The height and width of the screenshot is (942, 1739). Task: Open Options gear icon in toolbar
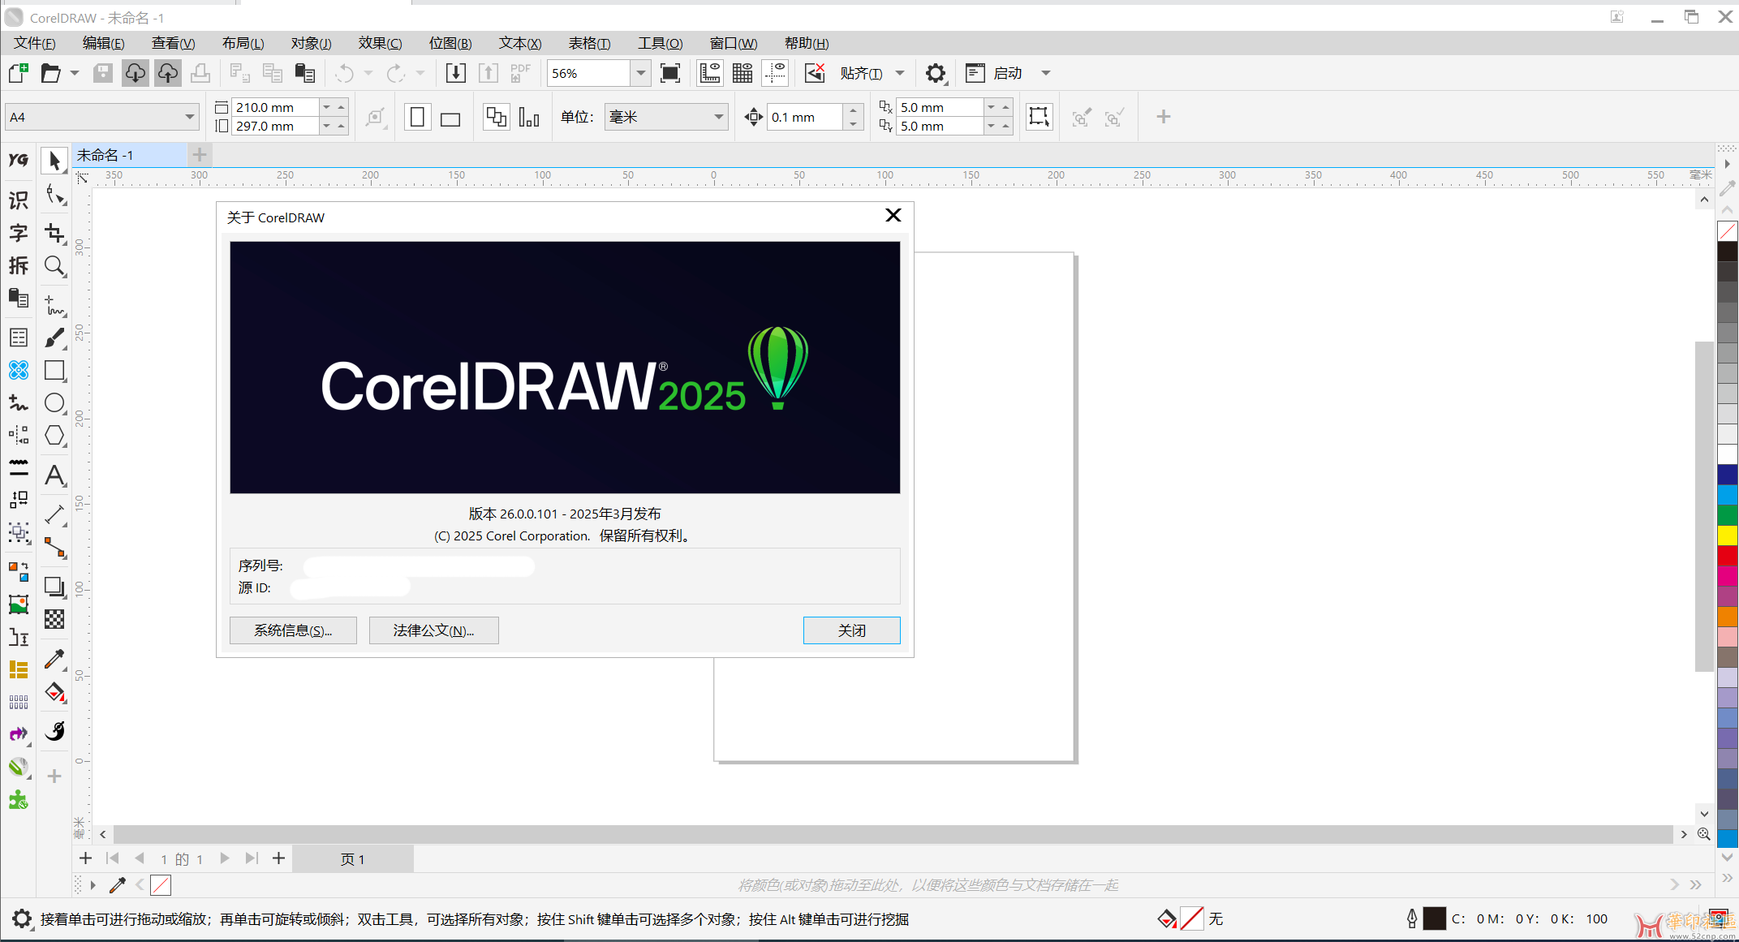[936, 73]
